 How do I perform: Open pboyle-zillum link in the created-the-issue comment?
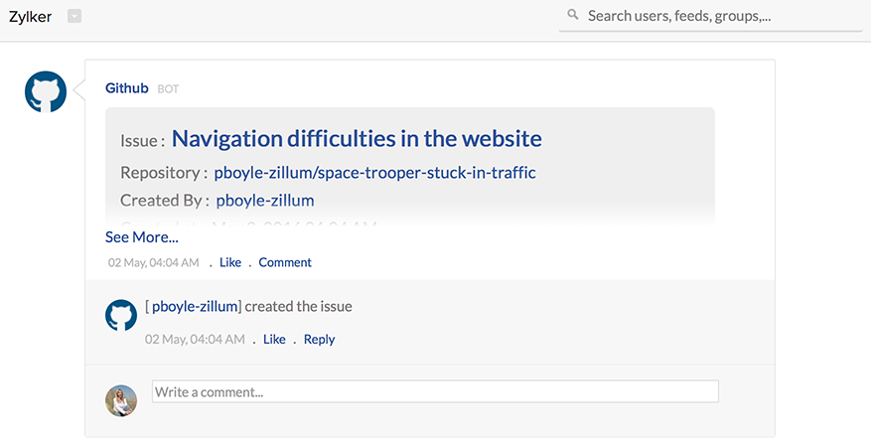(195, 307)
